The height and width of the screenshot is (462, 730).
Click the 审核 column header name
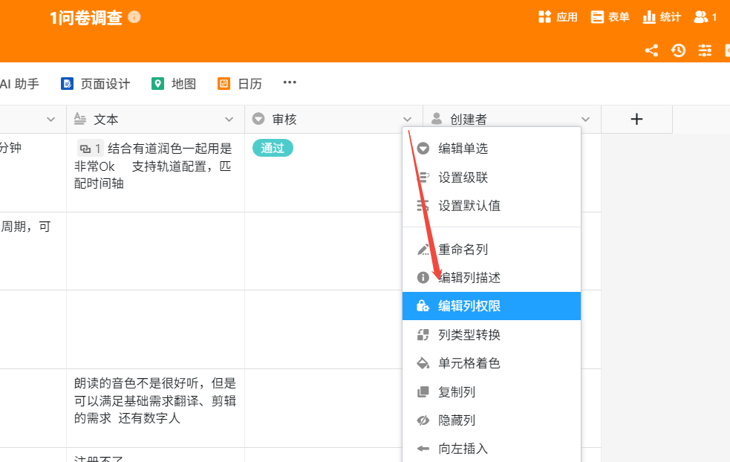[x=284, y=120]
